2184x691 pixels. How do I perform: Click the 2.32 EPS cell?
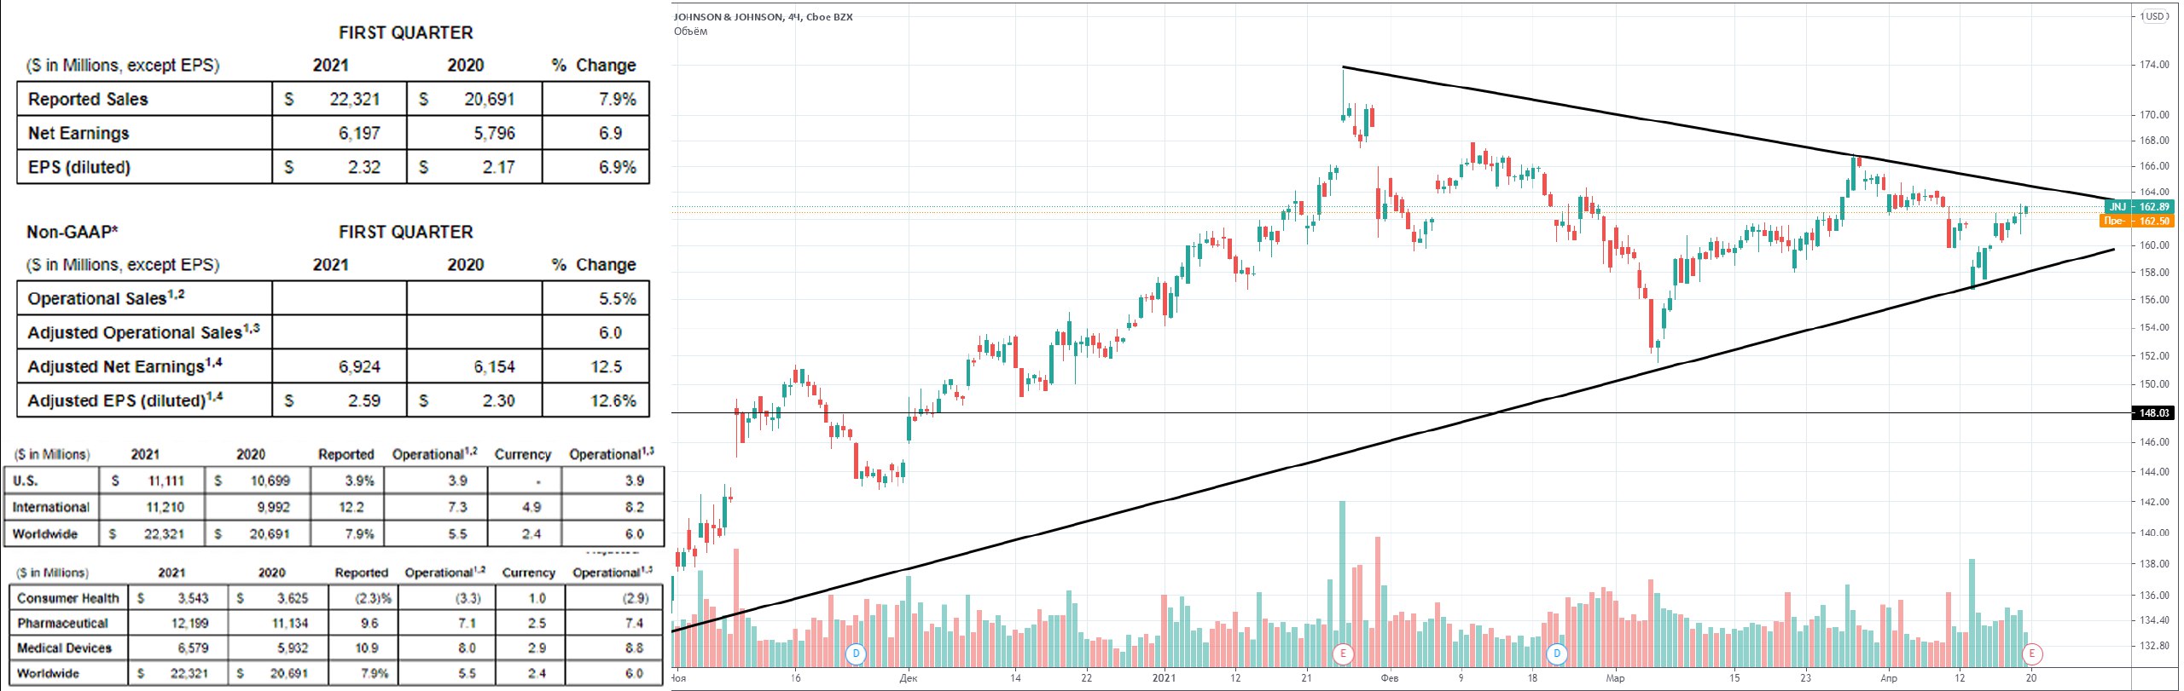[364, 167]
